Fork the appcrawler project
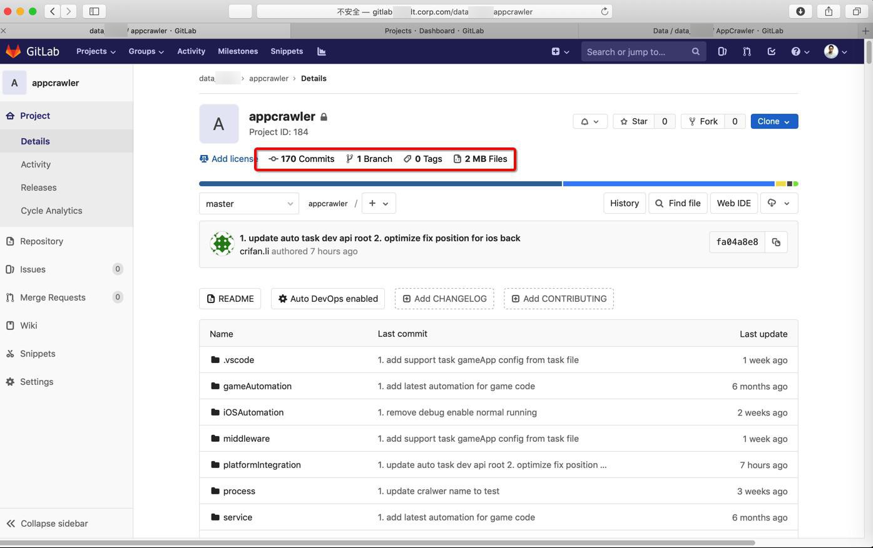Image resolution: width=873 pixels, height=548 pixels. [703, 121]
